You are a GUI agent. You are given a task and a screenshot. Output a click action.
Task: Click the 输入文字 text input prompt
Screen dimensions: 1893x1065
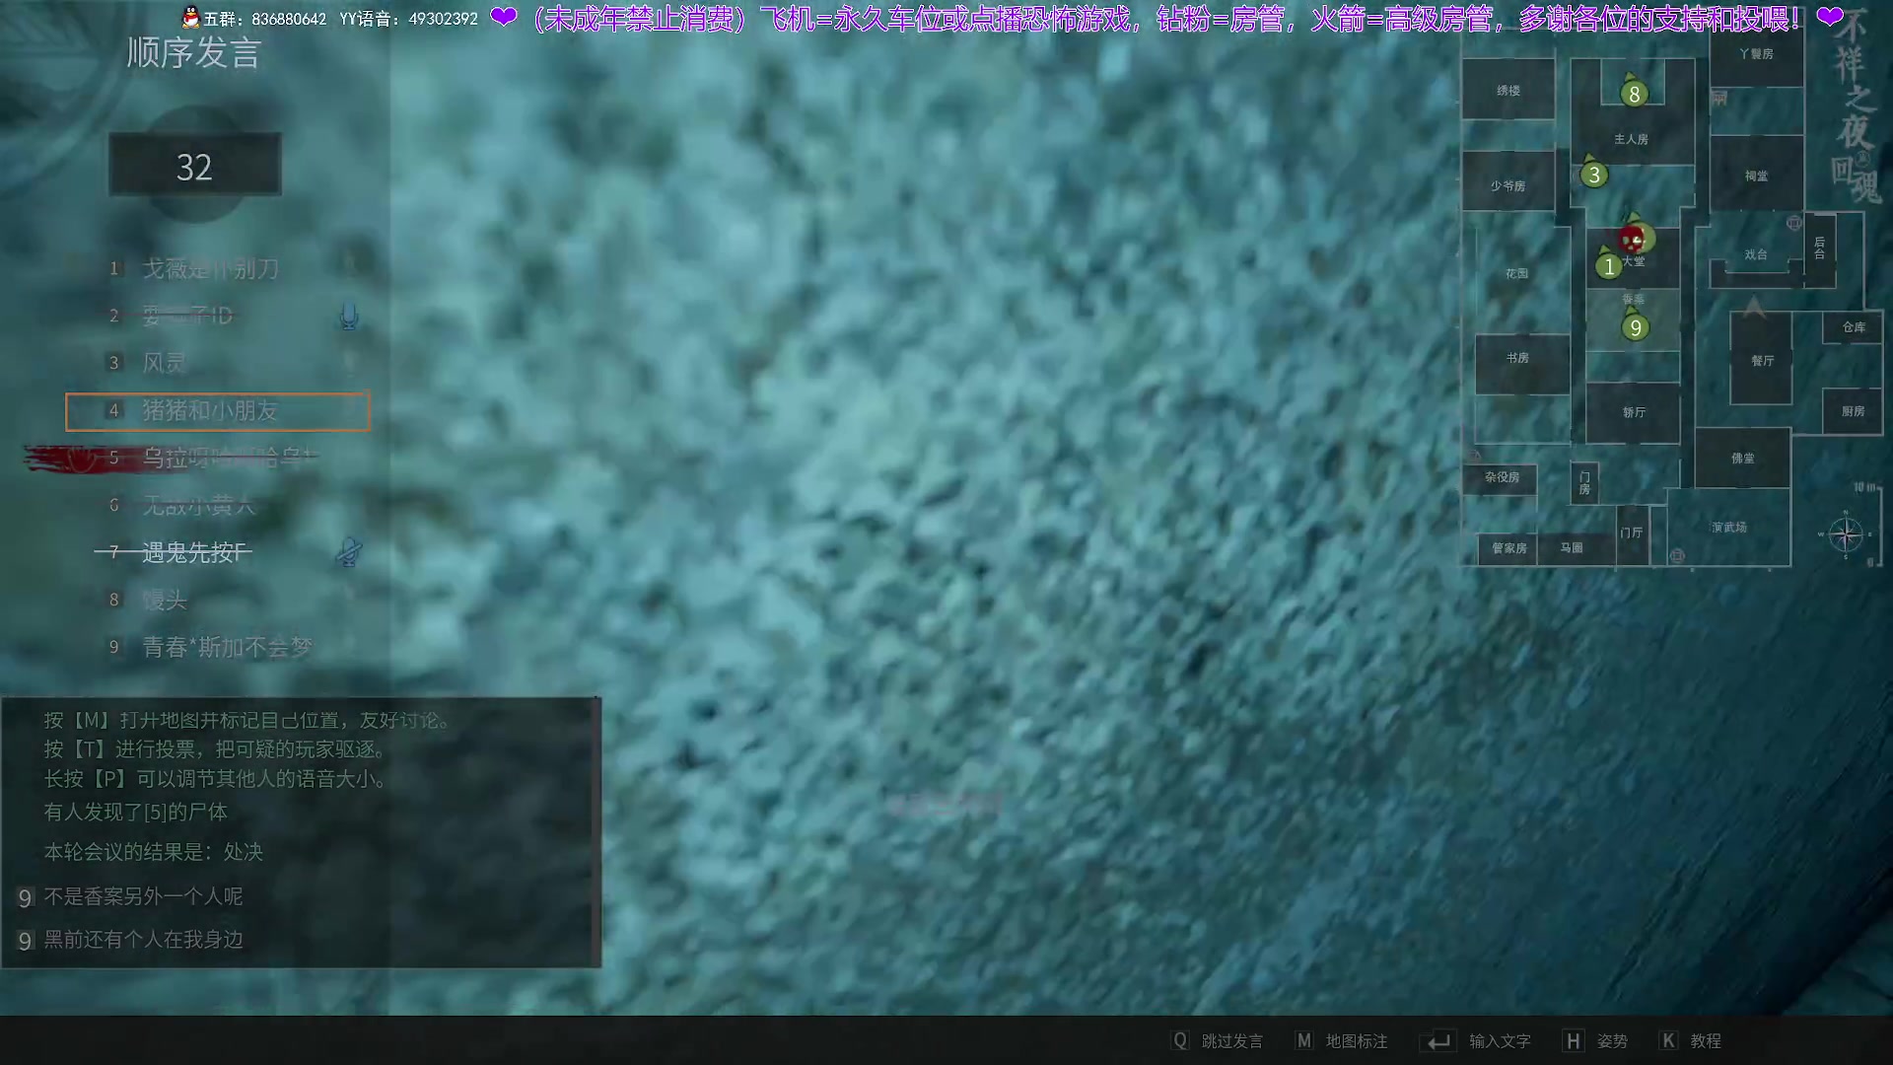(1499, 1041)
